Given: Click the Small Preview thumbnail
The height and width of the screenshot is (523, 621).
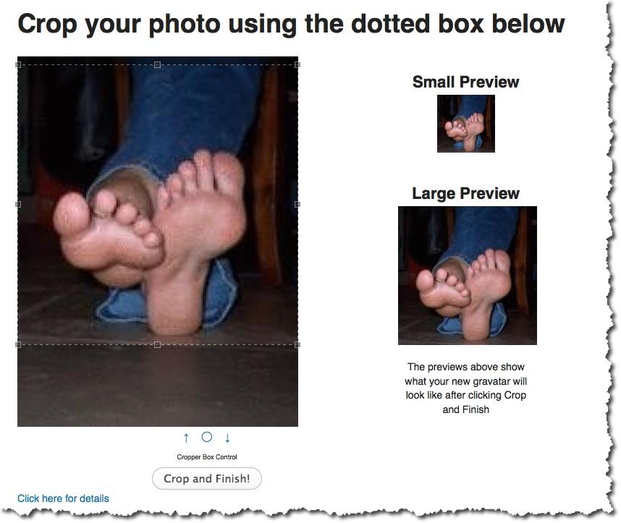Looking at the screenshot, I should click(466, 124).
